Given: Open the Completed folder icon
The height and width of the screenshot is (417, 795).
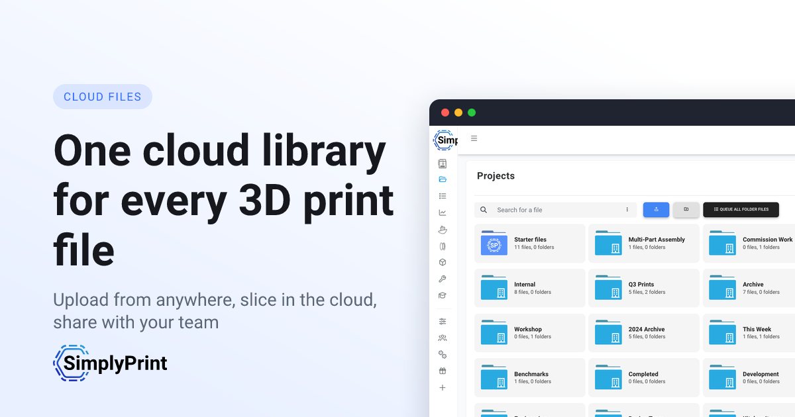Looking at the screenshot, I should [x=608, y=377].
